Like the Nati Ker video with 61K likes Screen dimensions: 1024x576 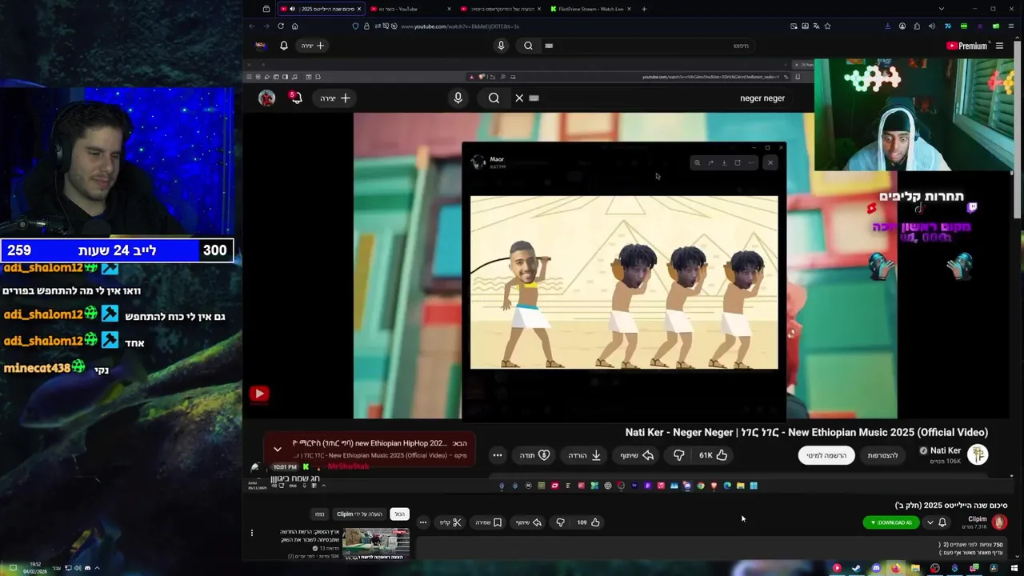coord(713,455)
